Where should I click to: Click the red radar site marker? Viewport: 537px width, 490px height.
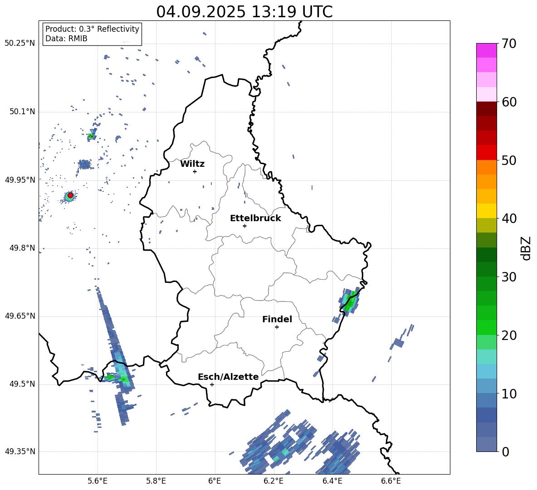[70, 195]
